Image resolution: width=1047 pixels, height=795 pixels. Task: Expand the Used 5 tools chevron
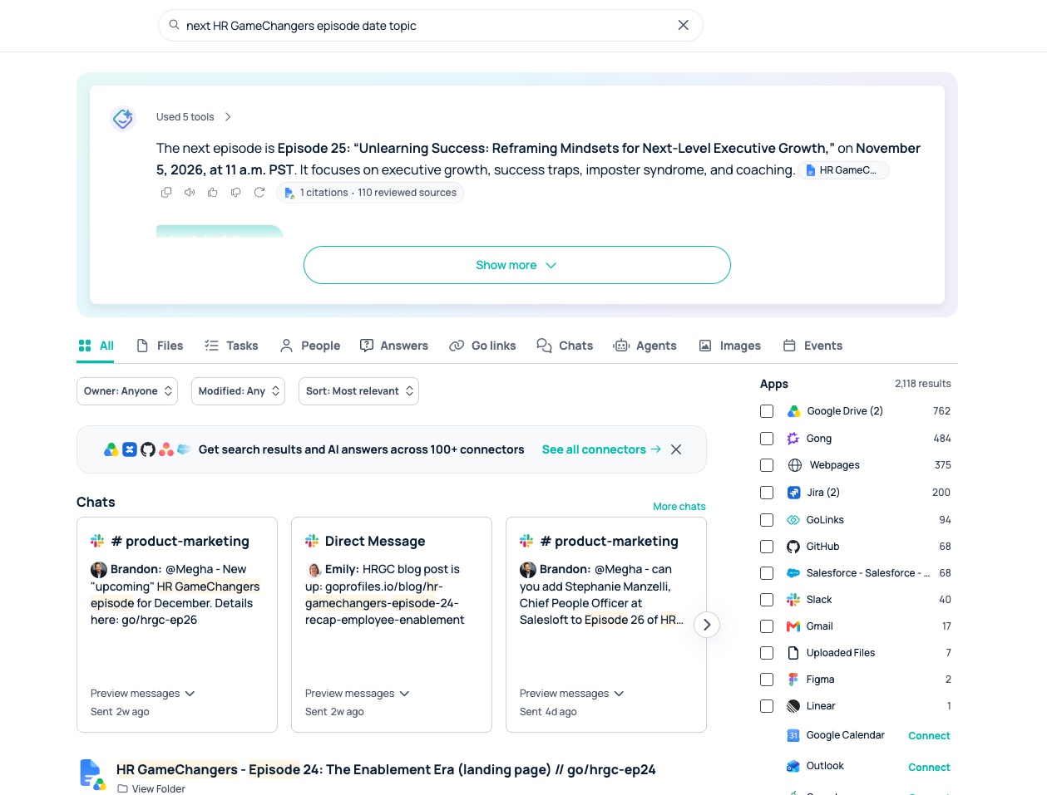(228, 117)
